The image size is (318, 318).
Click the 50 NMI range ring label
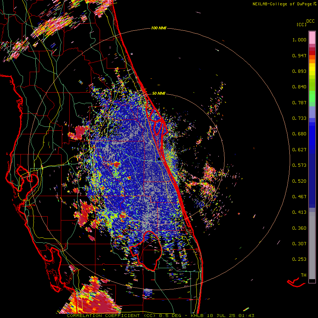coord(159,93)
